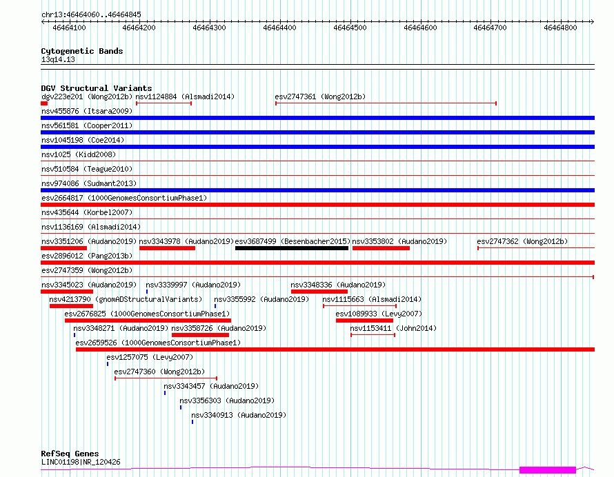
Task: Click the red nsv3353802 variant bar
Action: (381, 248)
